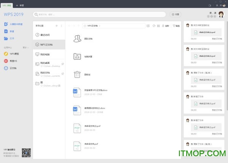The image size is (228, 163).
Task: Open the 名称 sort dropdown
Action: point(165,26)
